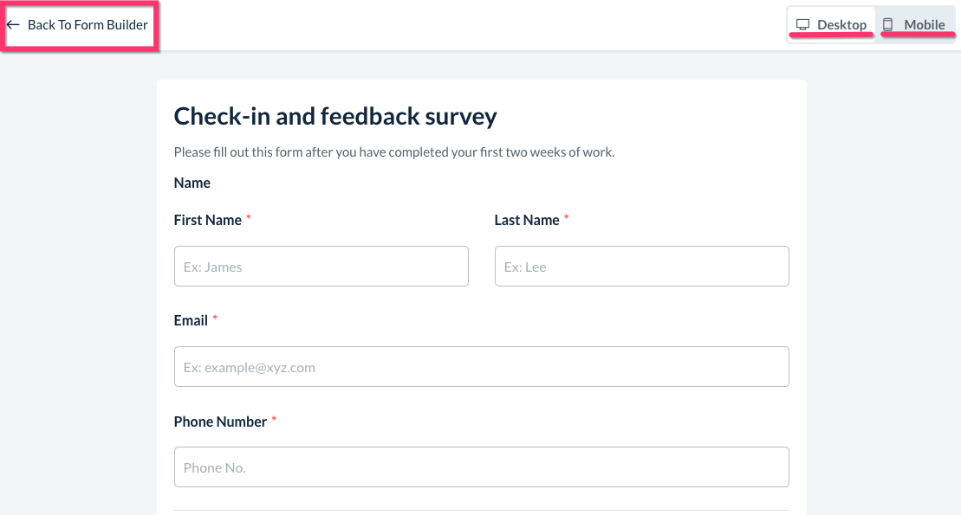This screenshot has width=961, height=515.
Task: Click the desktop monitor icon
Action: click(x=803, y=24)
